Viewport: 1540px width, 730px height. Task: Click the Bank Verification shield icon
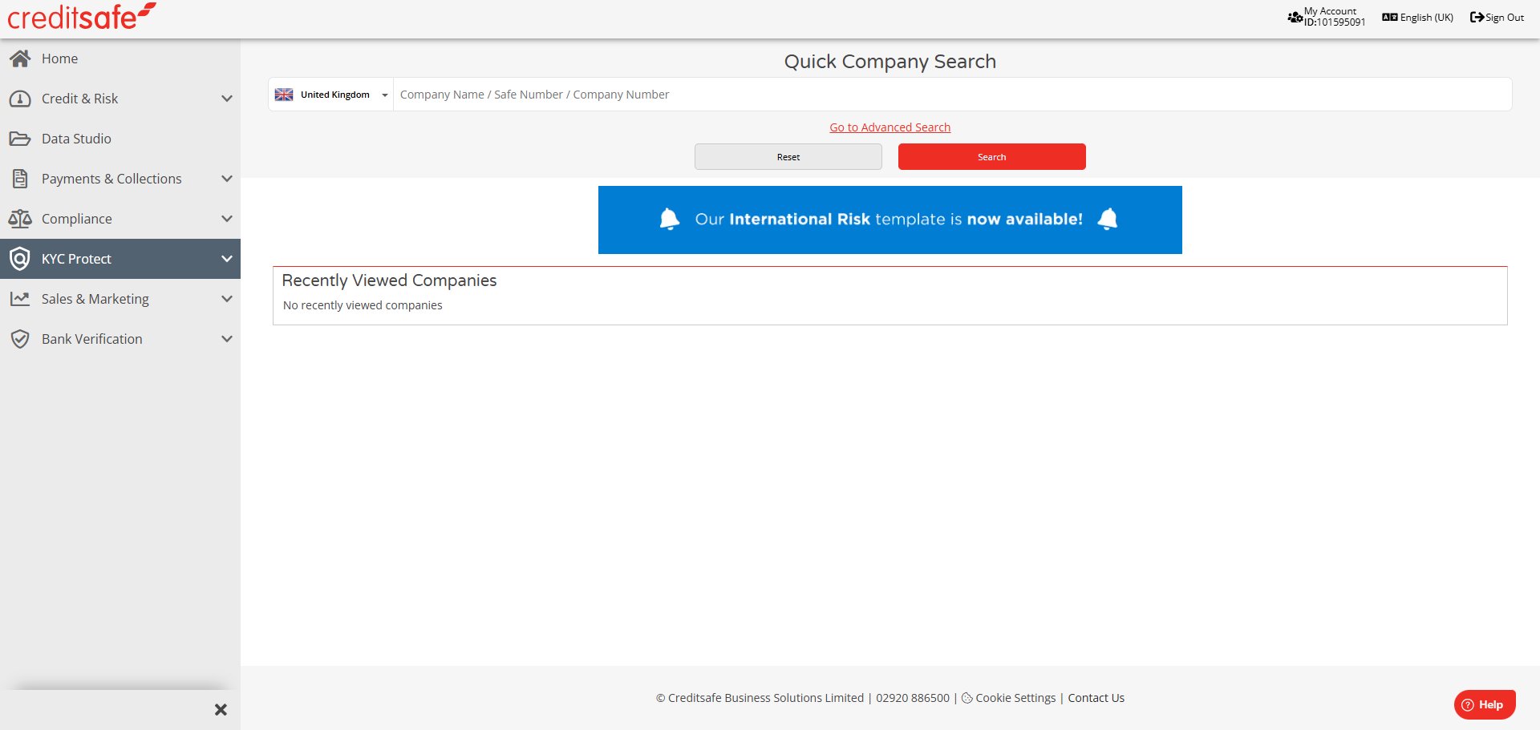point(20,338)
